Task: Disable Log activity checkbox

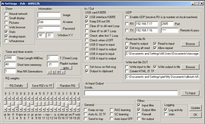Action: click(166, 110)
